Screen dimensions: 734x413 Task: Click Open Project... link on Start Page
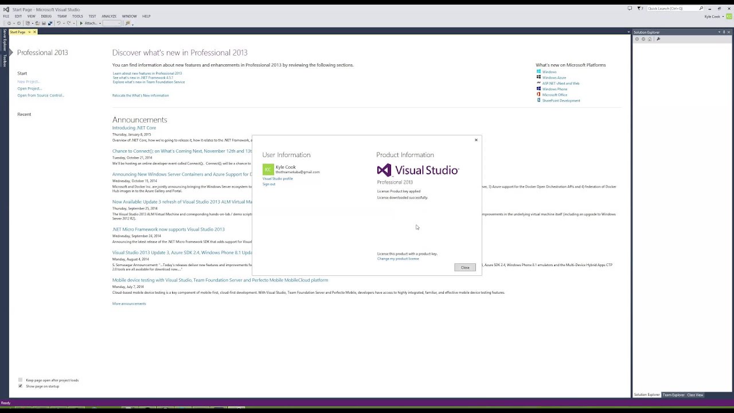pyautogui.click(x=29, y=88)
